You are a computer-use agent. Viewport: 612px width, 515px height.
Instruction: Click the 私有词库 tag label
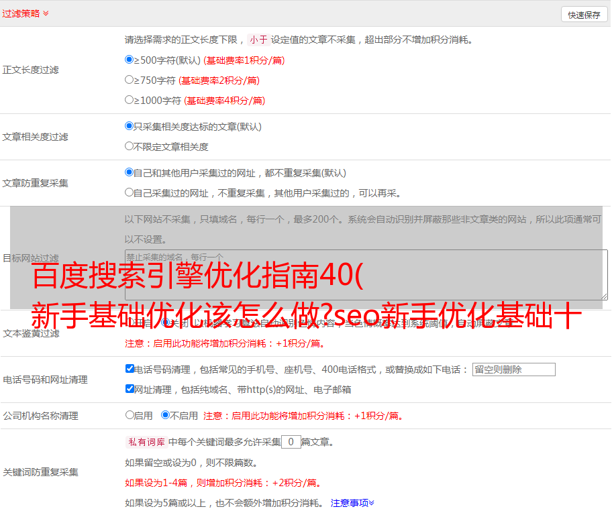click(x=145, y=442)
